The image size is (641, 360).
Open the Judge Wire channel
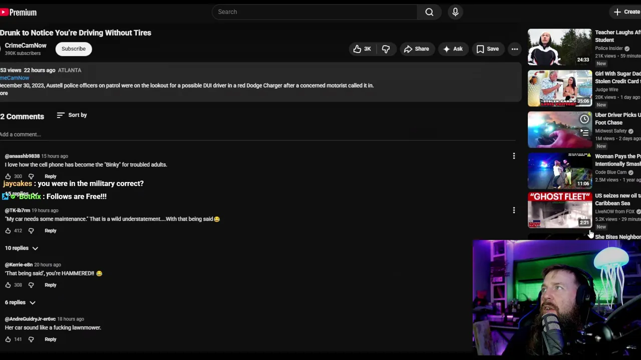pos(606,90)
